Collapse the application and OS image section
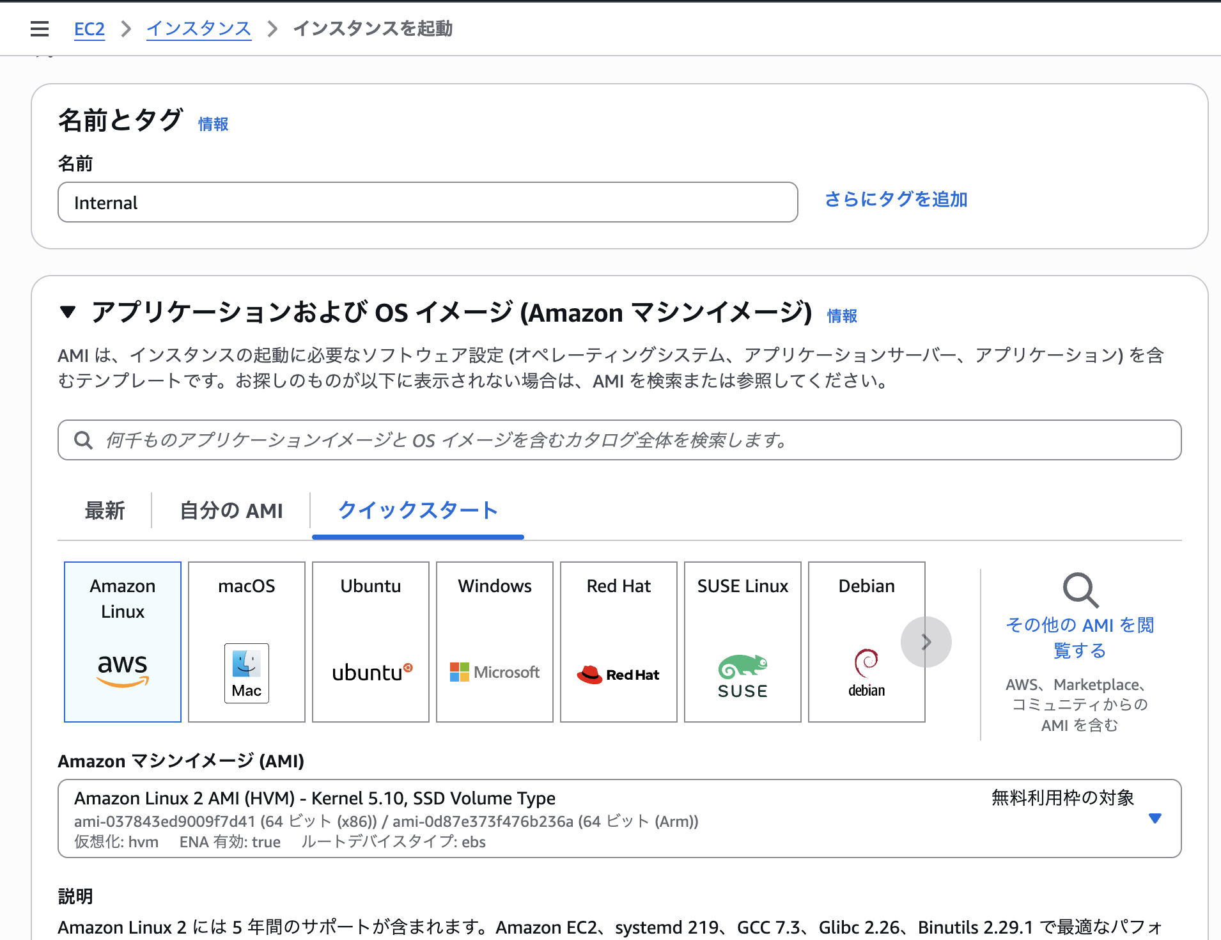The height and width of the screenshot is (940, 1221). (68, 312)
